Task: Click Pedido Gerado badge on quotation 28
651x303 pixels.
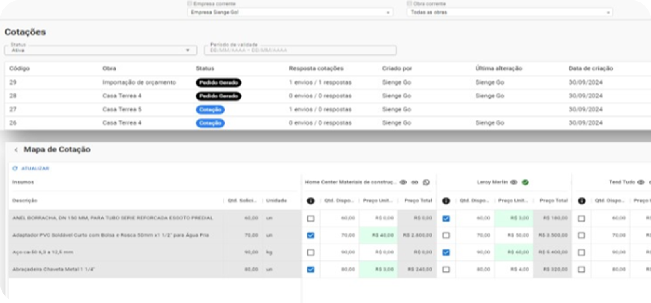Action: coord(219,96)
